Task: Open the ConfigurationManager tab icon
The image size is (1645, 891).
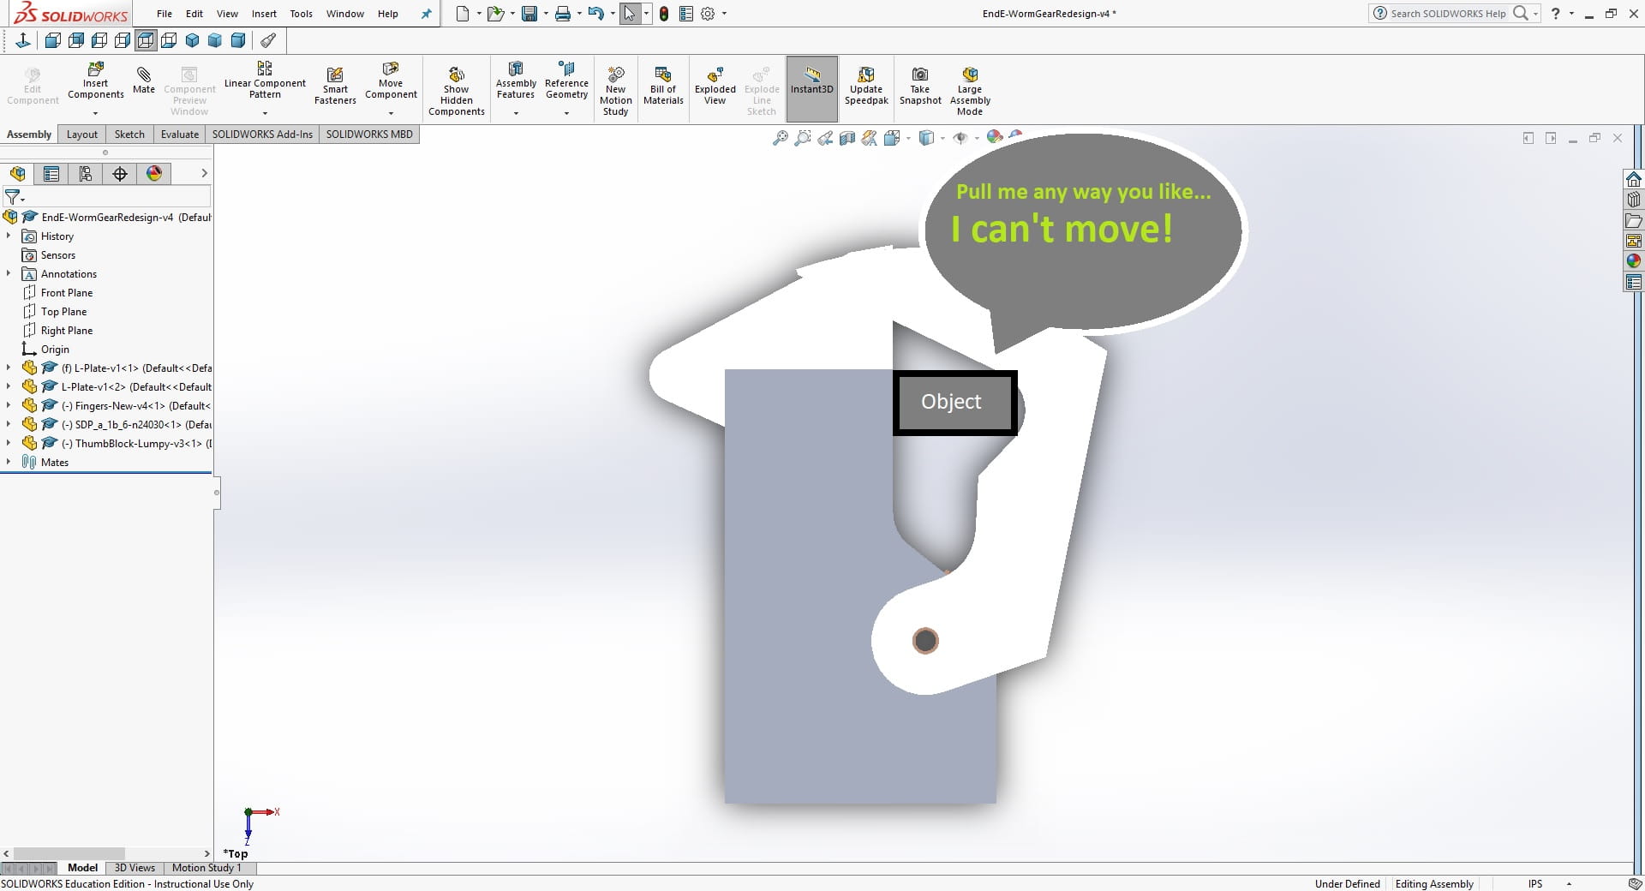Action: pos(86,174)
